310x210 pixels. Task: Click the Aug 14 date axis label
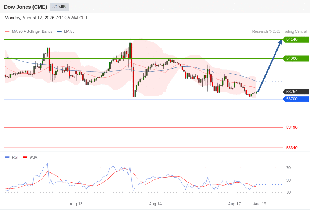pyautogui.click(x=155, y=204)
